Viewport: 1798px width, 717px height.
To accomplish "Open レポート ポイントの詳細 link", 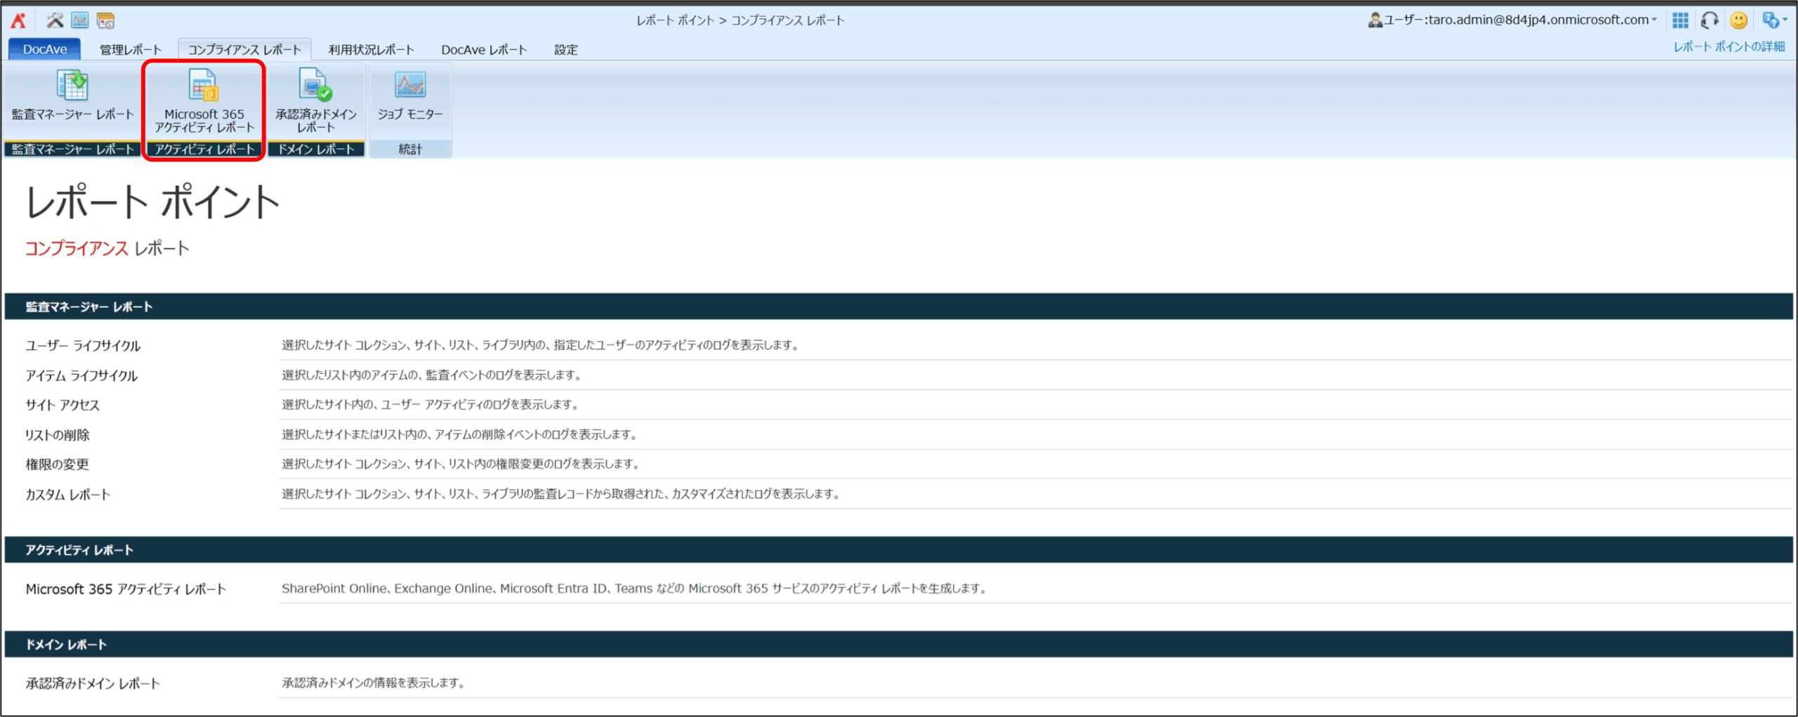I will coord(1728,46).
